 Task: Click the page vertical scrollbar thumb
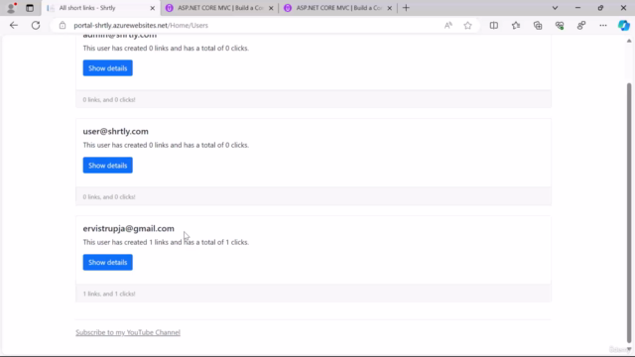tap(629, 212)
